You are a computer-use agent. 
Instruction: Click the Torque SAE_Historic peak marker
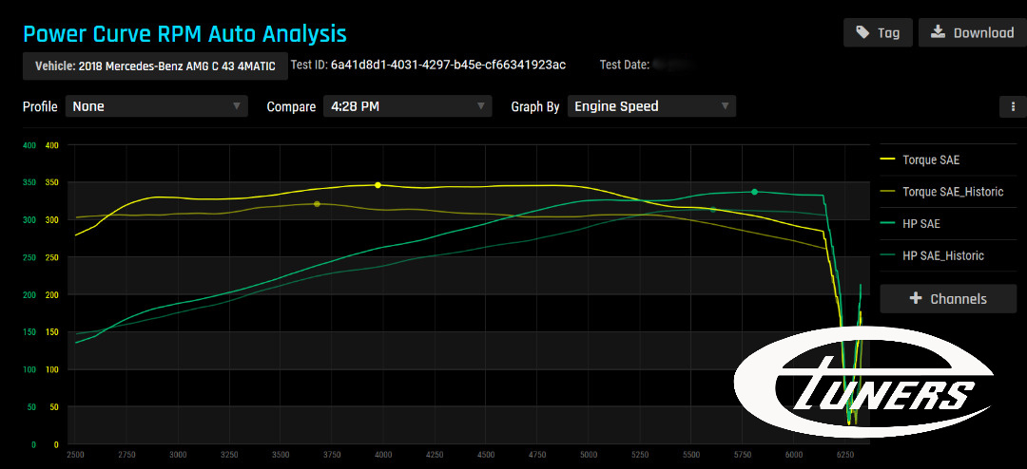coord(317,204)
